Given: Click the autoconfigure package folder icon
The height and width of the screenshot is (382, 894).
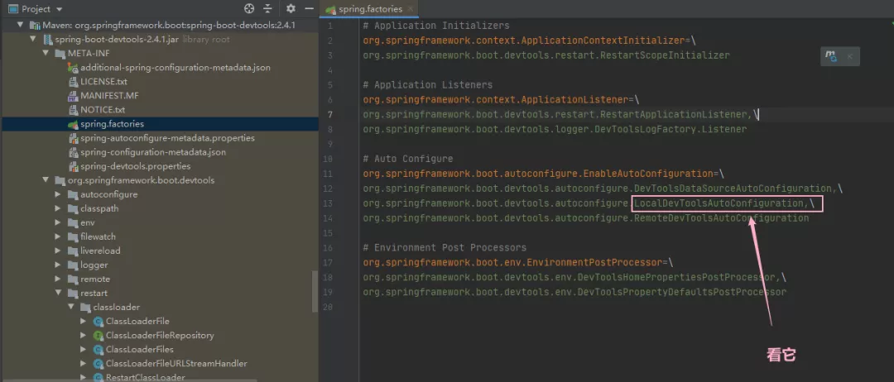Looking at the screenshot, I should tap(72, 194).
